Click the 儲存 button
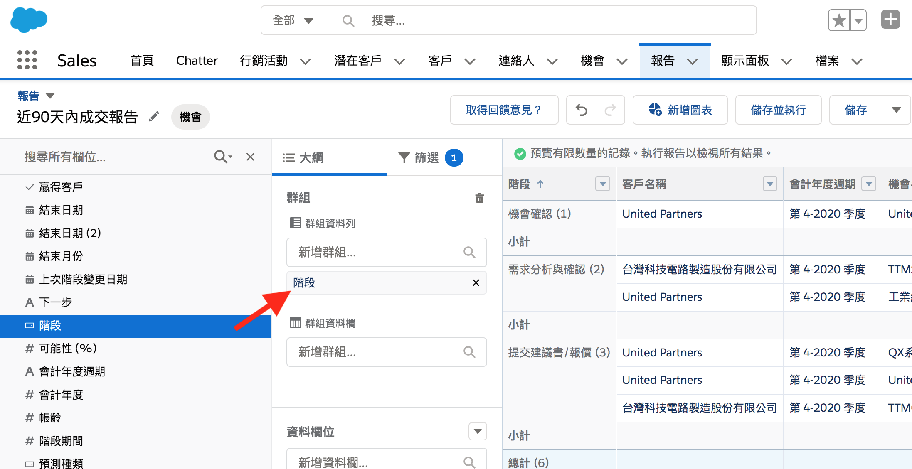 [856, 110]
